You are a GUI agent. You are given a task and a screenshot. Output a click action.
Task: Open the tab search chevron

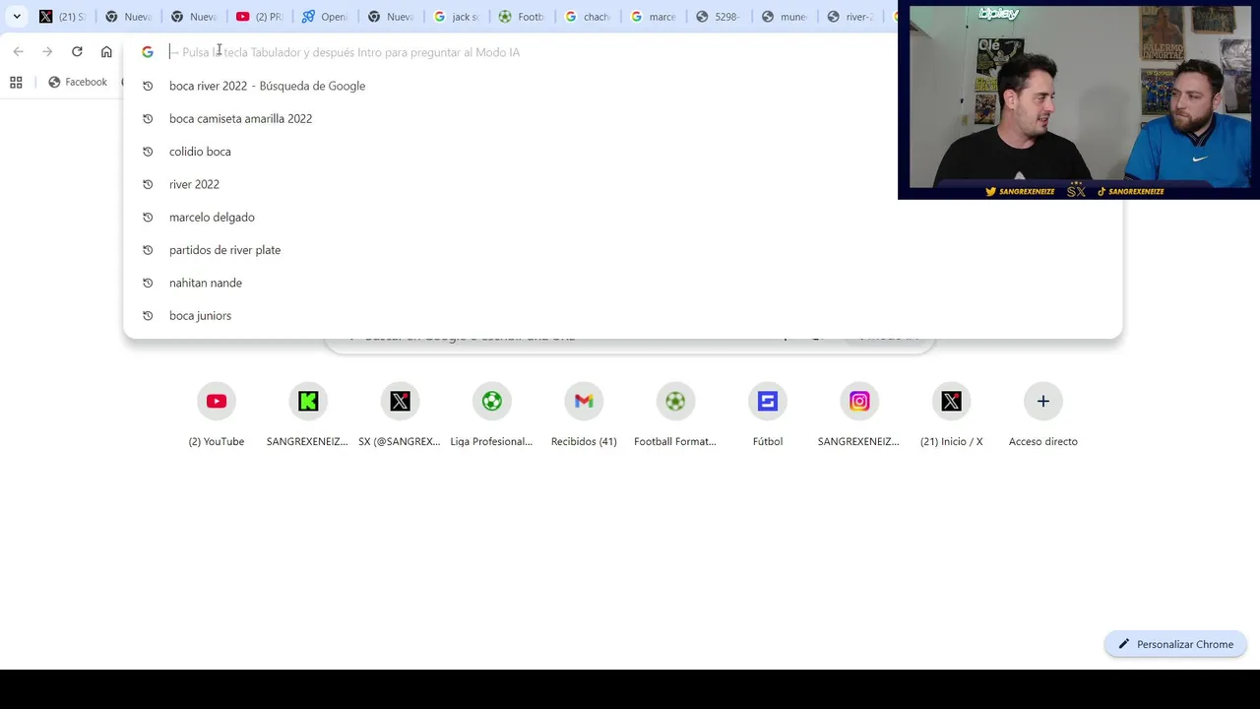[x=17, y=17]
